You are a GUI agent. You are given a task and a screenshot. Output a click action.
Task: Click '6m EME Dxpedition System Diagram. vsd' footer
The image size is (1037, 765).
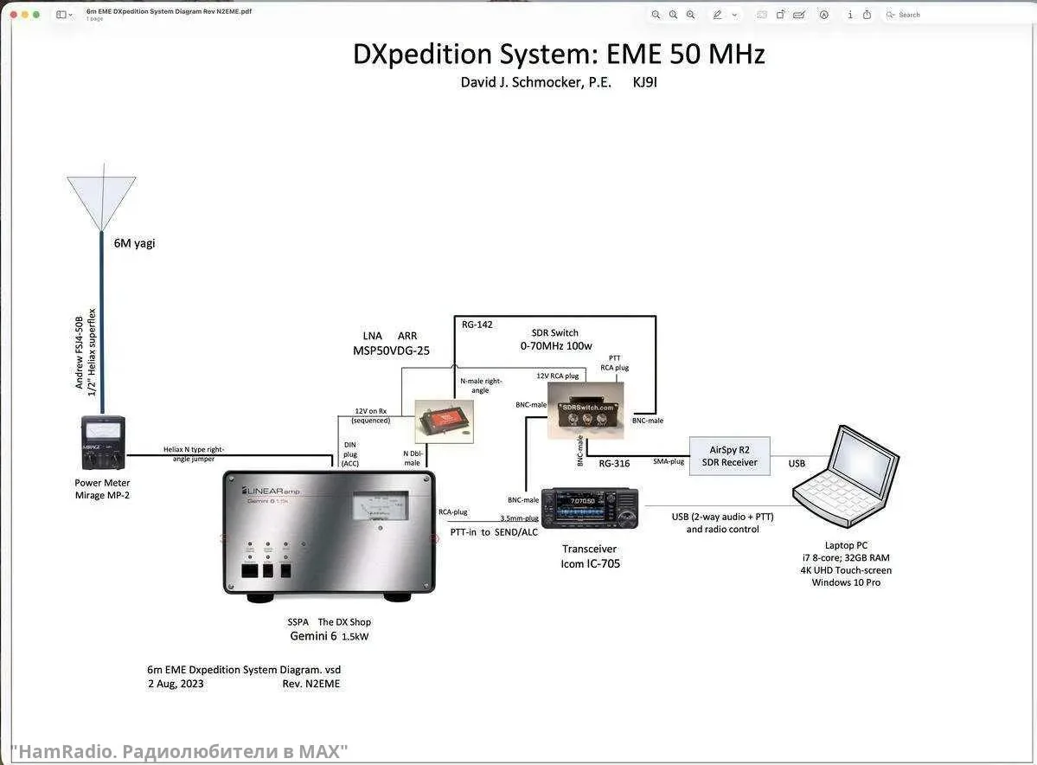244,670
